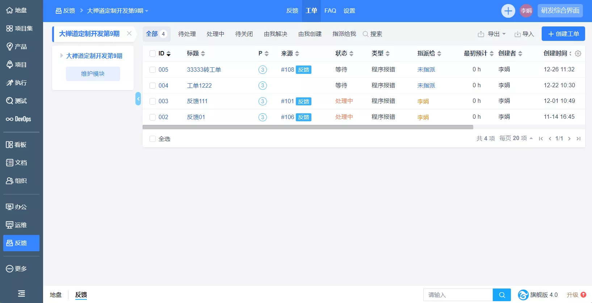Viewport: 592px width, 303px height.
Task: Switch to the FAQ top tab
Action: click(x=330, y=11)
